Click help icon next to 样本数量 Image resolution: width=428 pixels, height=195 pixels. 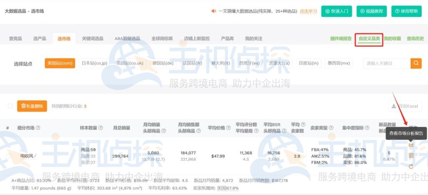click(x=100, y=128)
